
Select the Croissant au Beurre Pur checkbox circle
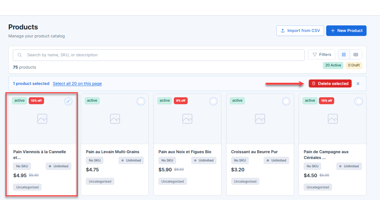[x=286, y=101]
